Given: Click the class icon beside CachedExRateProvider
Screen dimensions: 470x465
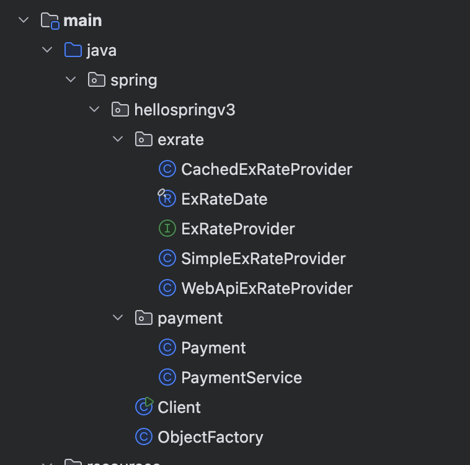Looking at the screenshot, I should tap(167, 169).
